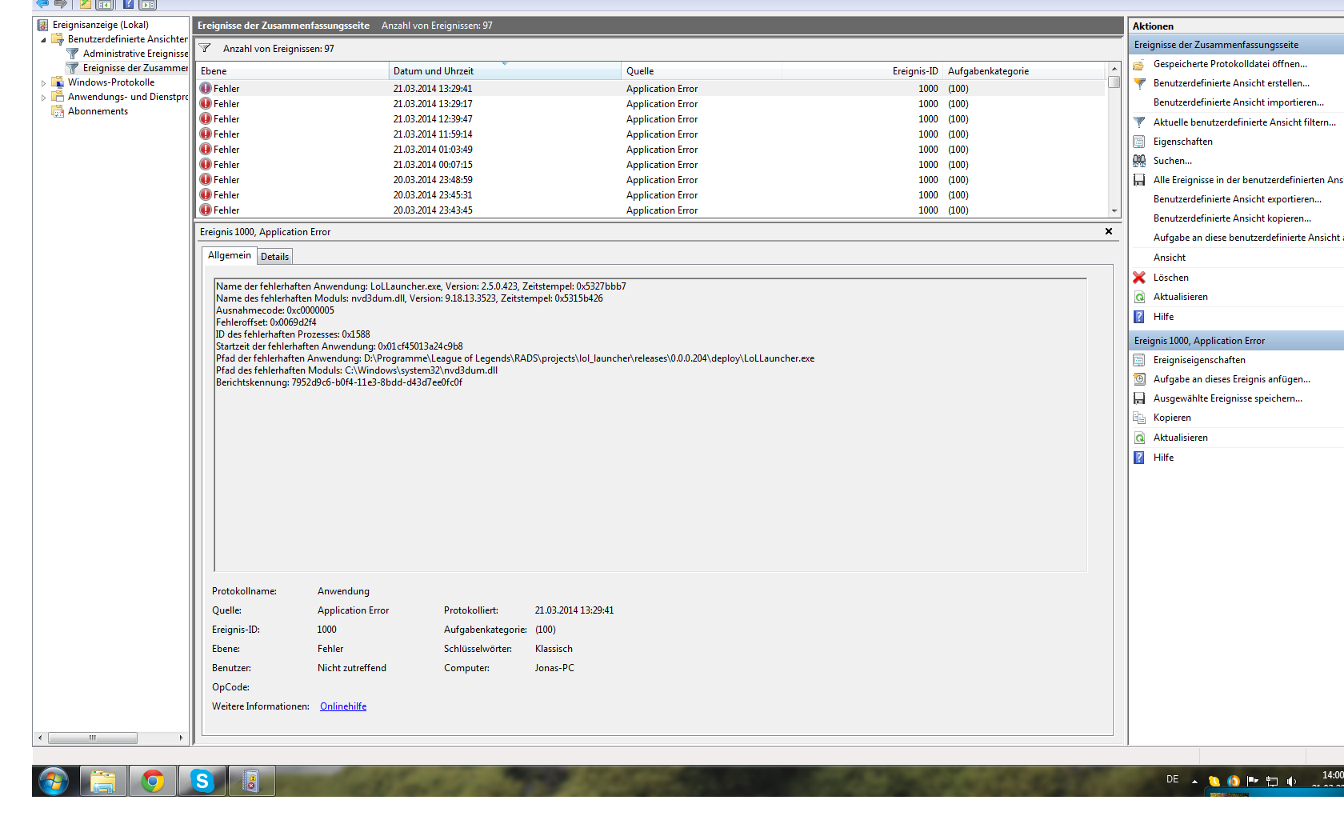The image size is (1344, 840).
Task: Open the Ansicht submenu
Action: coord(1169,258)
